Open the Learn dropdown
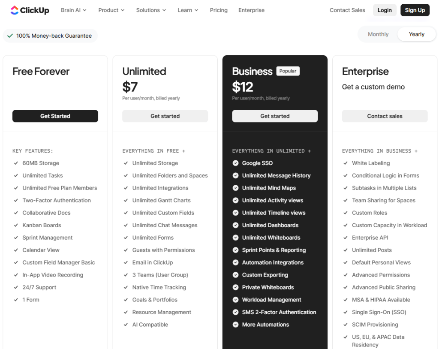This screenshot has height=349, width=439. [x=188, y=10]
